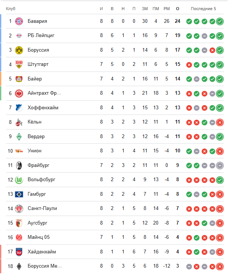Click Freiburg's latest circled draw indicator
Image resolution: width=228 pixels, height=274 pixels.
coord(220,165)
